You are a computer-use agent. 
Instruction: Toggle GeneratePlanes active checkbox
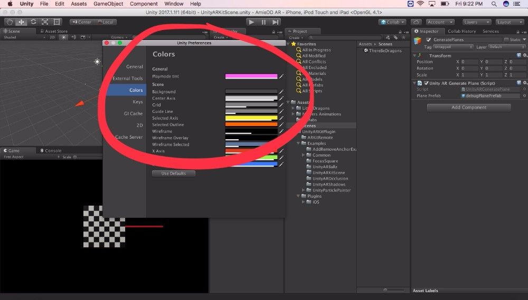coord(428,40)
